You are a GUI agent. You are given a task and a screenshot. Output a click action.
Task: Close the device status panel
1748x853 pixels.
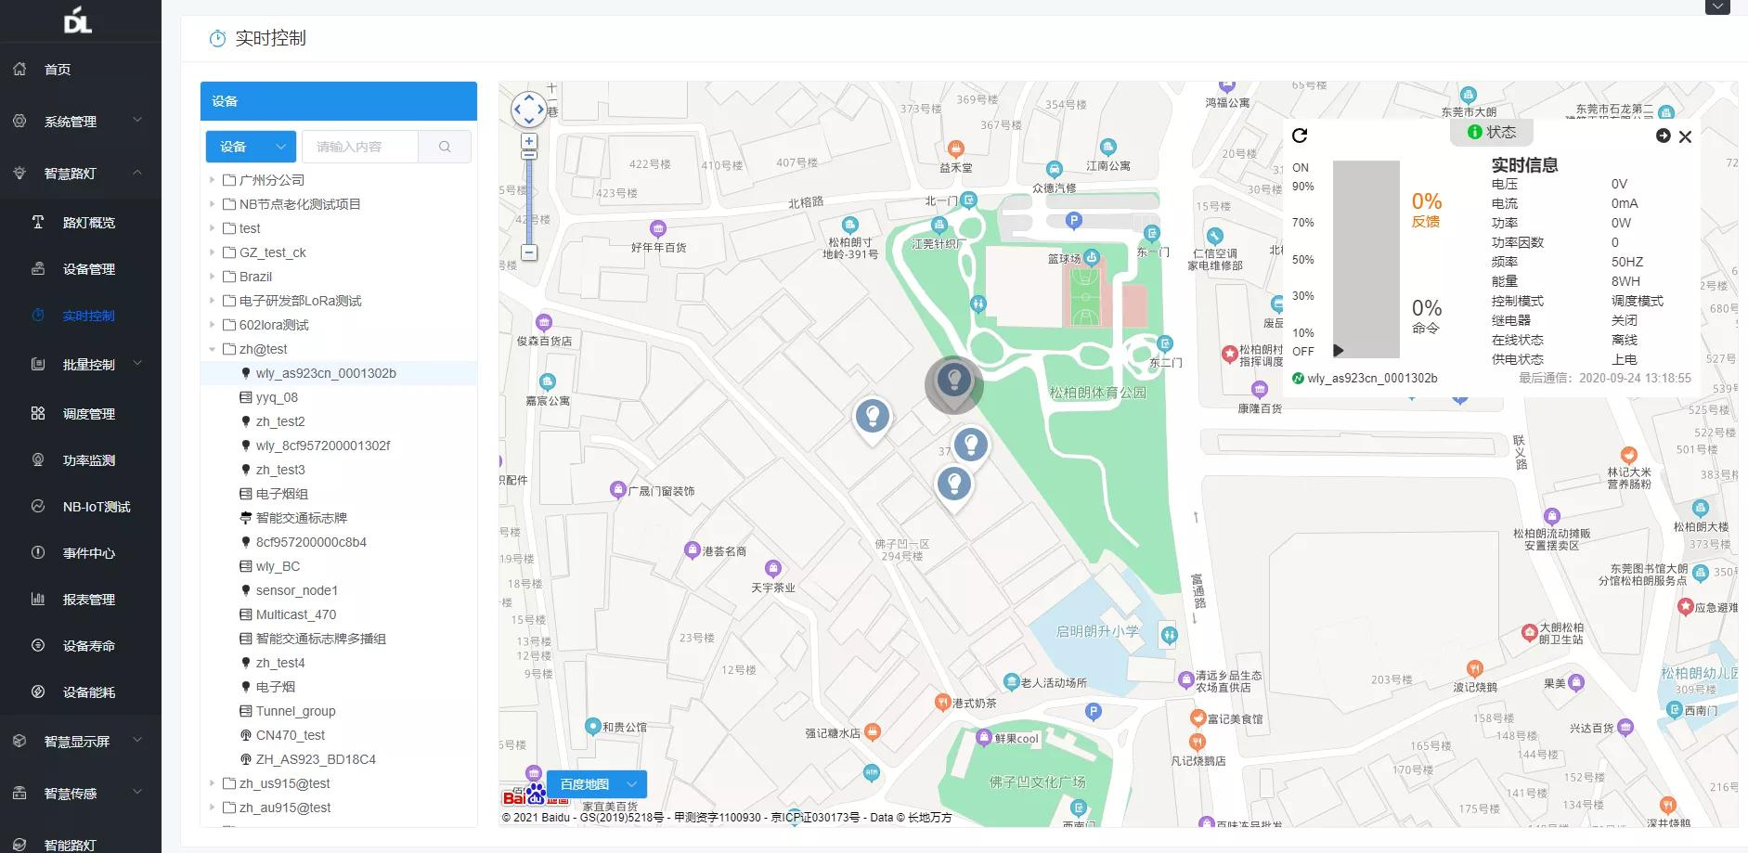click(x=1686, y=136)
